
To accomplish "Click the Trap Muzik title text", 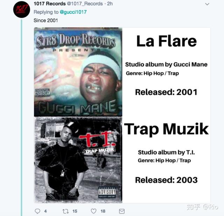I will pos(167,129).
